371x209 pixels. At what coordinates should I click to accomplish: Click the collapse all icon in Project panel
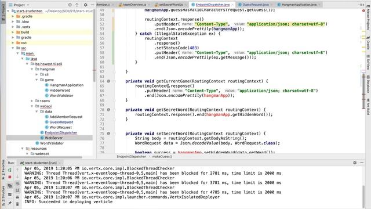[x=77, y=5]
